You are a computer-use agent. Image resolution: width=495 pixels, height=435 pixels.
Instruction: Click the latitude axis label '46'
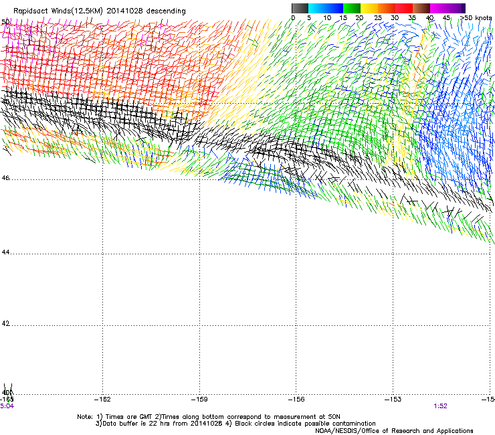click(x=5, y=178)
